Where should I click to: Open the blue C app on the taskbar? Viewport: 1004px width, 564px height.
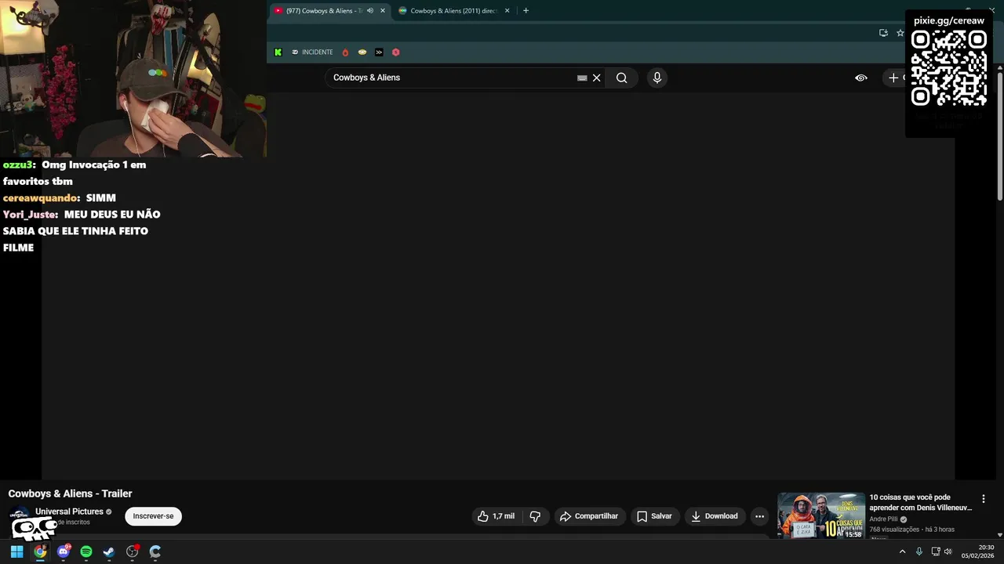pos(155,551)
